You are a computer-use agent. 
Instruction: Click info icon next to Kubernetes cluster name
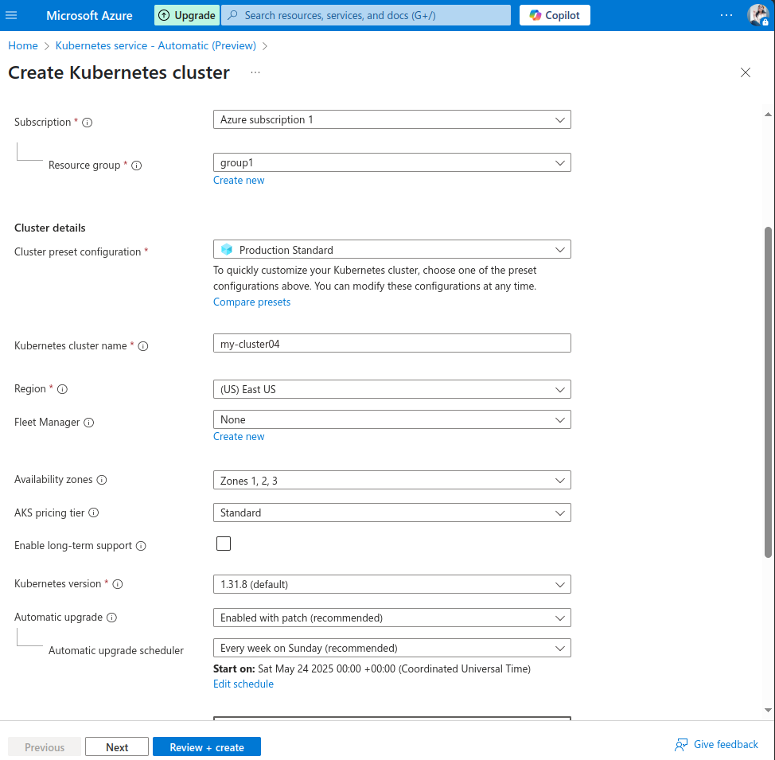click(143, 346)
